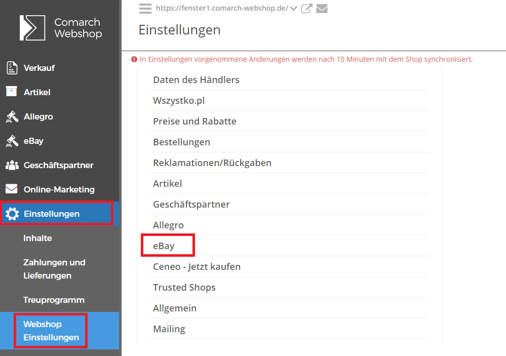The width and height of the screenshot is (506, 356).
Task: Expand the shop URL dropdown chevron
Action: (x=293, y=9)
